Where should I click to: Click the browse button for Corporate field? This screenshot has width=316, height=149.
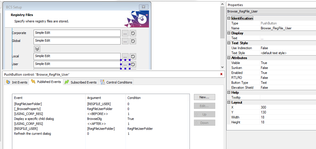coord(125,33)
